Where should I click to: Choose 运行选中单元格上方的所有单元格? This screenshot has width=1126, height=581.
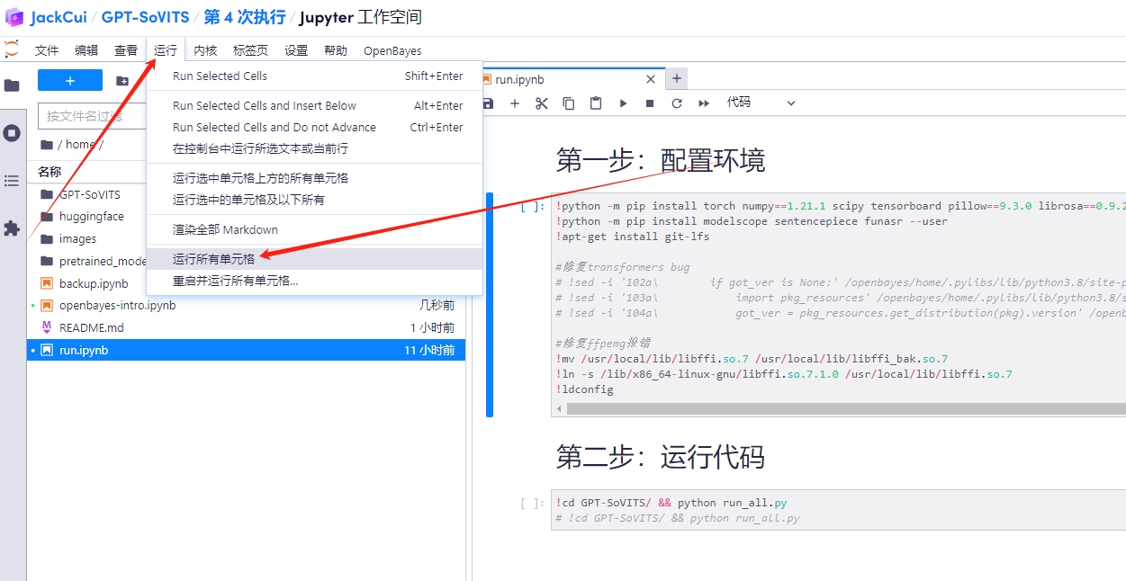click(315, 178)
